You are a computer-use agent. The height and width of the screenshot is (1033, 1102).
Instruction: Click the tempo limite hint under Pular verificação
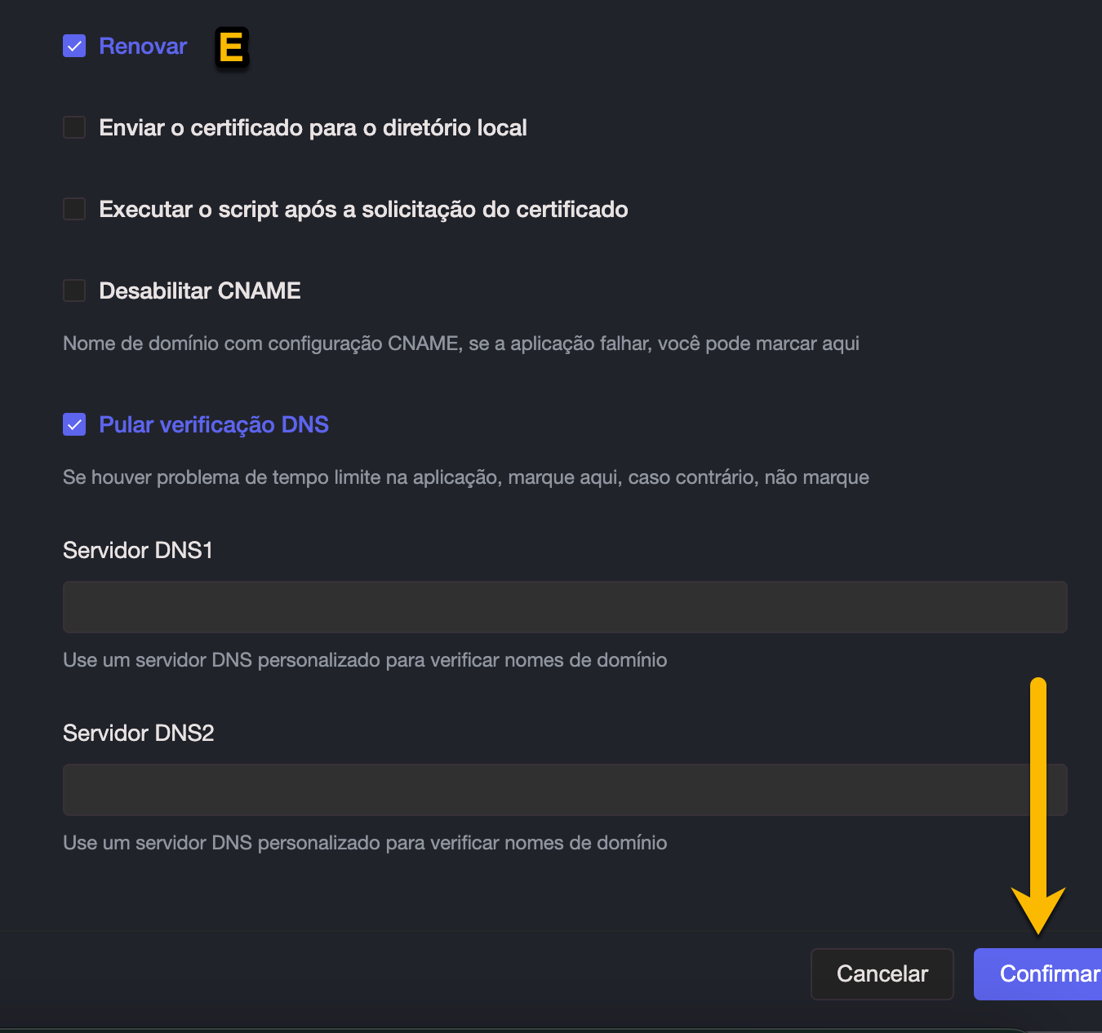(x=466, y=477)
